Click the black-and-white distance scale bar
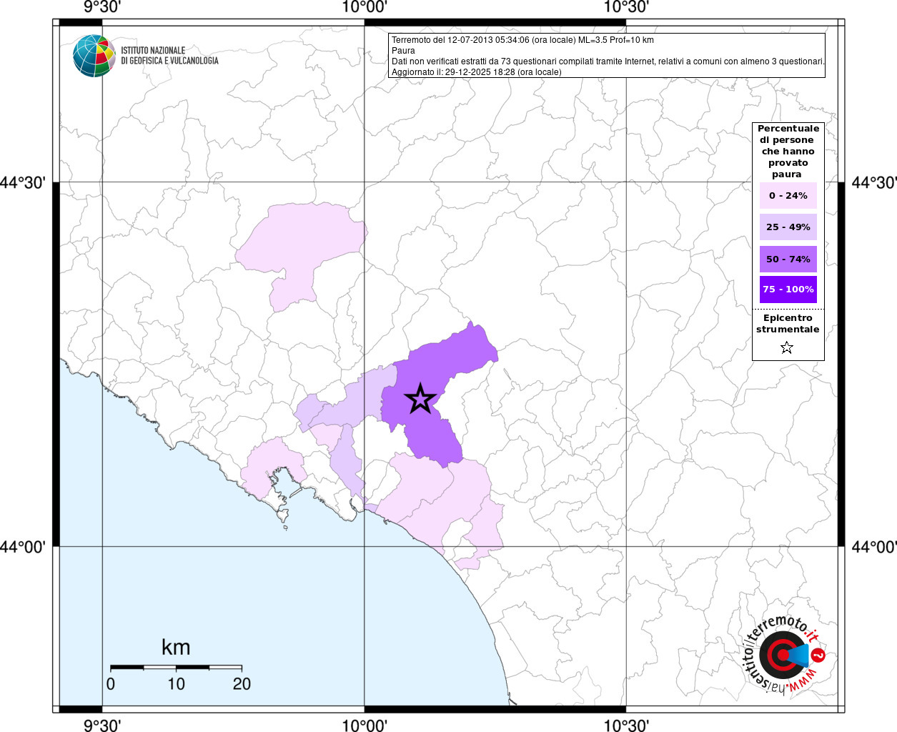The height and width of the screenshot is (732, 897). [x=176, y=667]
